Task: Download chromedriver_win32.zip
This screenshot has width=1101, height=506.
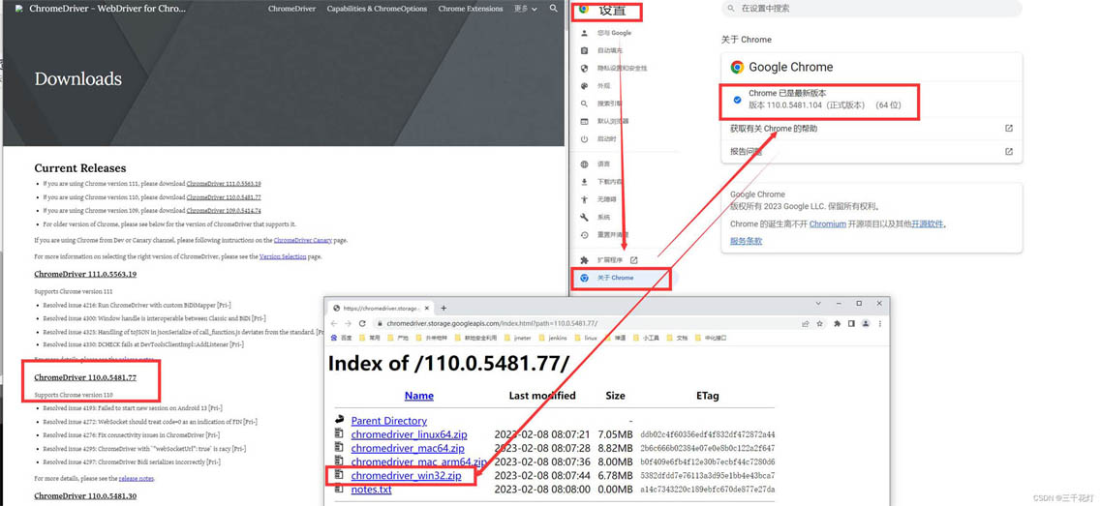Action: (x=406, y=476)
